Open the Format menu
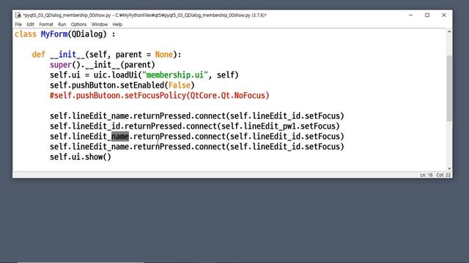The height and width of the screenshot is (263, 469). [x=46, y=24]
